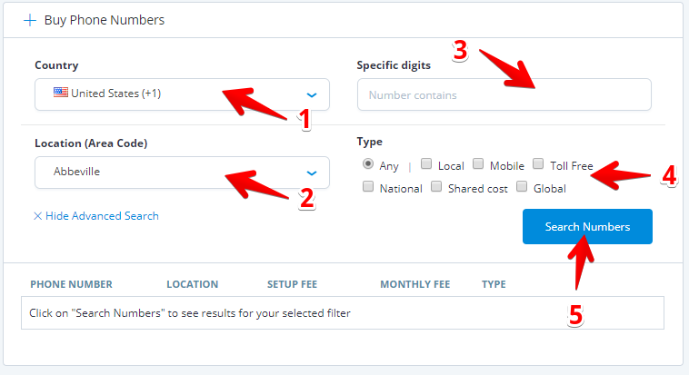Tick the Toll Free checkbox
Viewport: 689px width, 375px height.
[538, 164]
